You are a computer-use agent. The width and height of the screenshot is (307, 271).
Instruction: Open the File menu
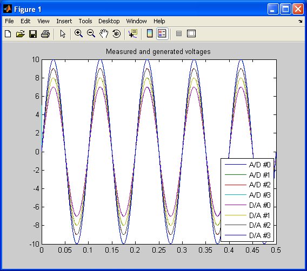(x=9, y=21)
